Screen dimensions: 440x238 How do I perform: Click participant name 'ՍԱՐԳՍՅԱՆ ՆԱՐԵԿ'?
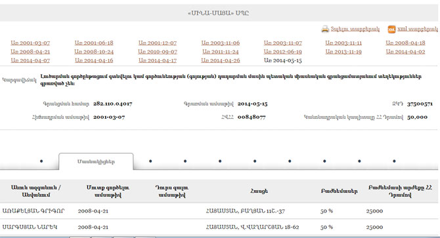30,227
